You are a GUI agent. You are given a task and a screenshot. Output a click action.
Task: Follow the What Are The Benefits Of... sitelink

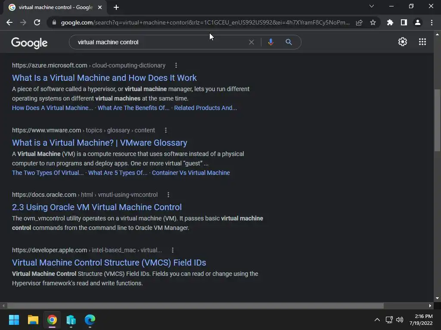[x=134, y=108]
